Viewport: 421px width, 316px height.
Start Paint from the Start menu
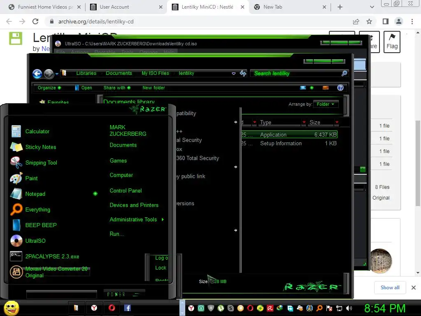point(31,178)
